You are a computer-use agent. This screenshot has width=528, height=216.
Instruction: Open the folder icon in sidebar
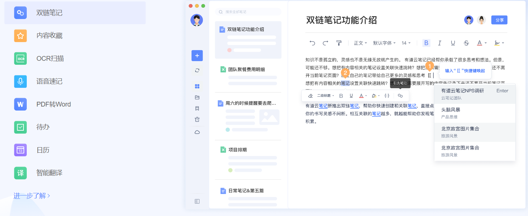(197, 97)
